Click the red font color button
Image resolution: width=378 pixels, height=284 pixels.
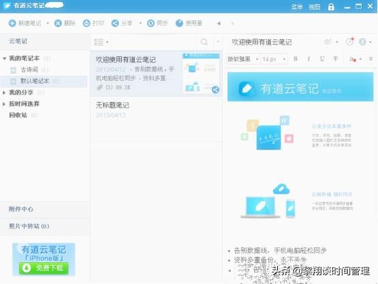click(x=353, y=59)
